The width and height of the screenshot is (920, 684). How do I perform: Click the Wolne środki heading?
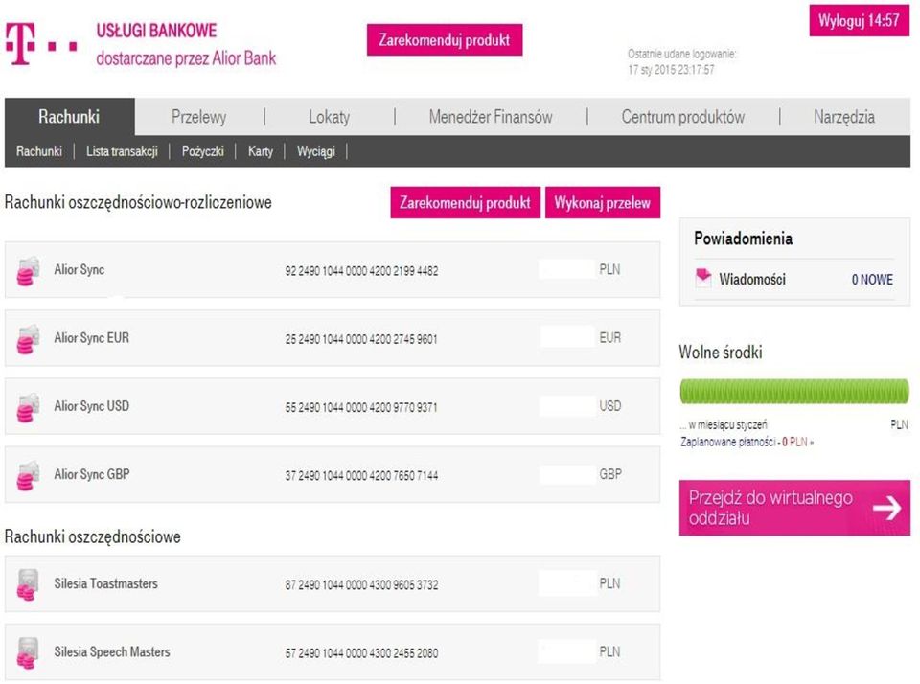click(721, 352)
